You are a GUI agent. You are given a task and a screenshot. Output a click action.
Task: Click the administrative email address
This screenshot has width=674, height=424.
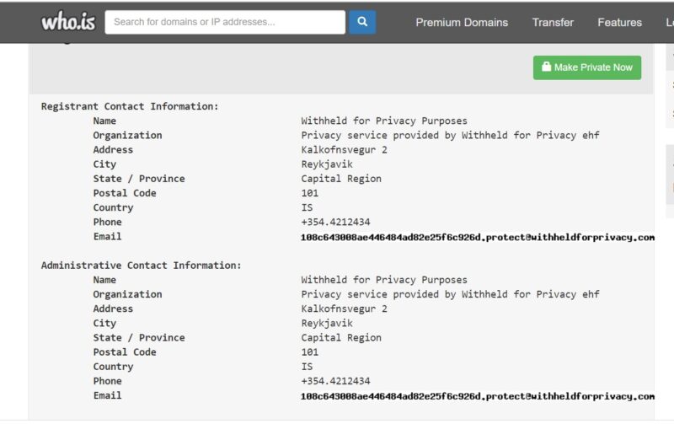(477, 396)
